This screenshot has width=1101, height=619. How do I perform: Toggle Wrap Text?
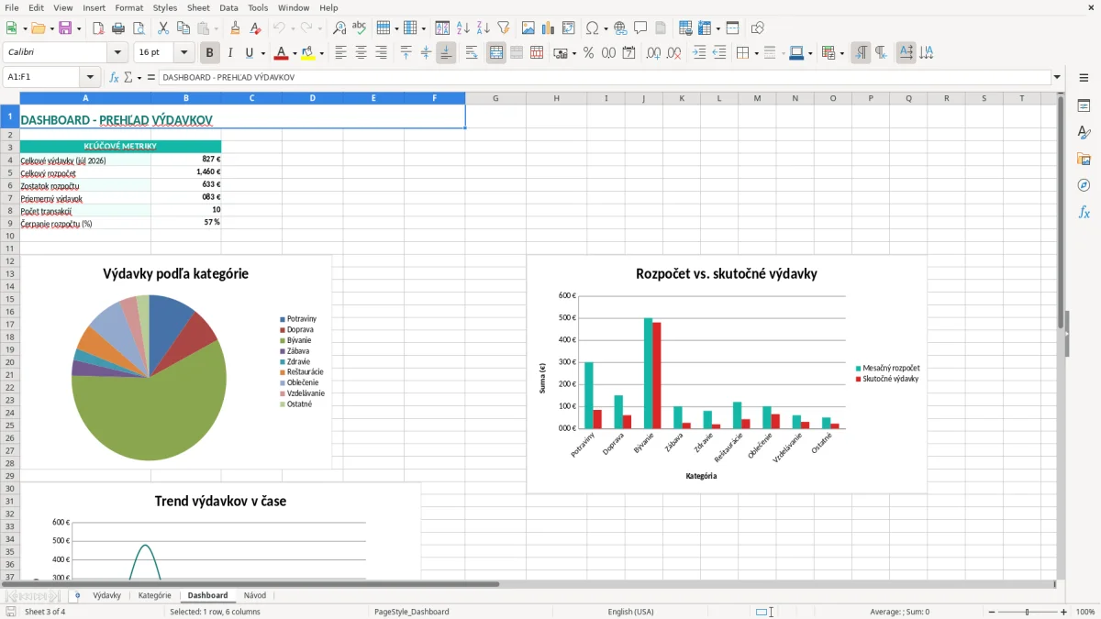point(472,53)
